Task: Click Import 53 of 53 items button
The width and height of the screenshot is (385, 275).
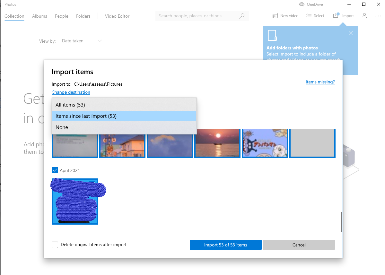Action: coord(225,245)
